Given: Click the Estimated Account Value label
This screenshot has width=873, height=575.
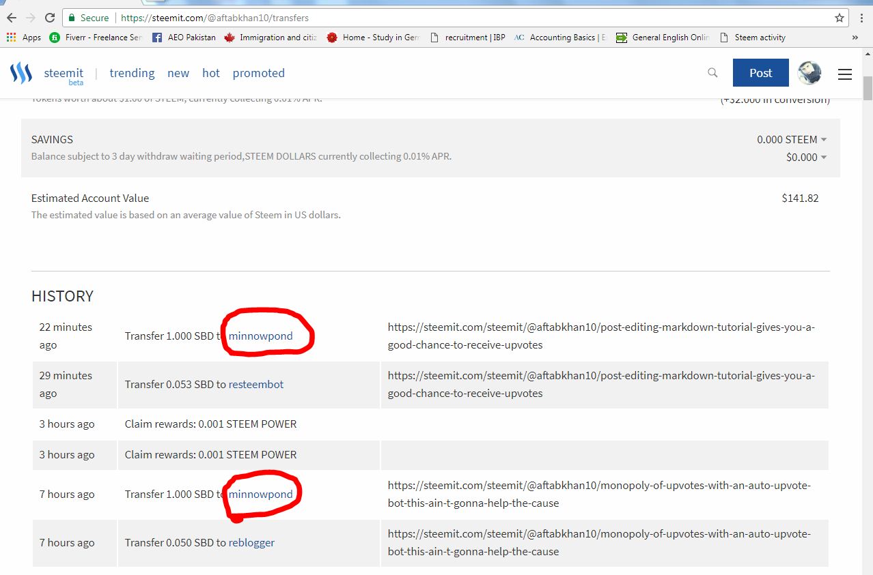Looking at the screenshot, I should pos(90,198).
